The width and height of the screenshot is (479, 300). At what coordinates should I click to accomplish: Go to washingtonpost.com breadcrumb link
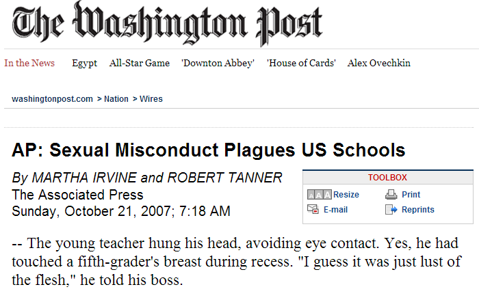click(52, 99)
